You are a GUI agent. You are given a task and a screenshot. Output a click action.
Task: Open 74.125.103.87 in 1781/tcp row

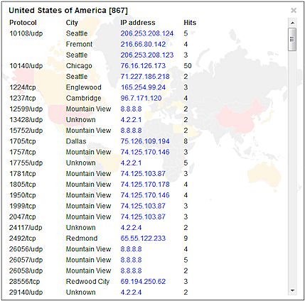[x=143, y=173]
